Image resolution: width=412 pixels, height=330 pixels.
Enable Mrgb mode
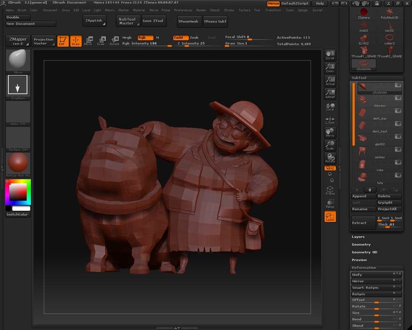(x=126, y=38)
